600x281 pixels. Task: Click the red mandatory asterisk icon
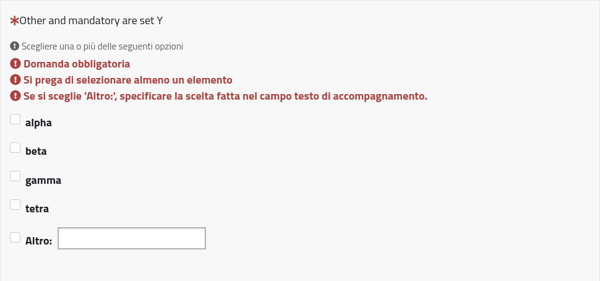pos(15,21)
